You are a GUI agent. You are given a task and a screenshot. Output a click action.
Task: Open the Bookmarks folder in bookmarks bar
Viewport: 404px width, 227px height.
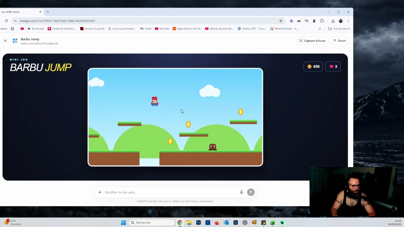click(35, 29)
